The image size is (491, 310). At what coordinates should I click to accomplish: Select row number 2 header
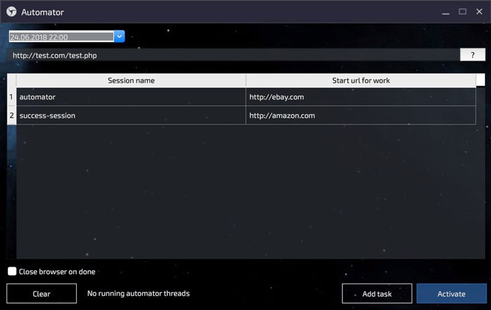tap(12, 115)
